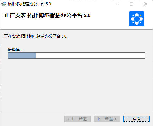Click the greyed-out maximize button
The width and height of the screenshot is (153, 126).
click(x=132, y=4)
